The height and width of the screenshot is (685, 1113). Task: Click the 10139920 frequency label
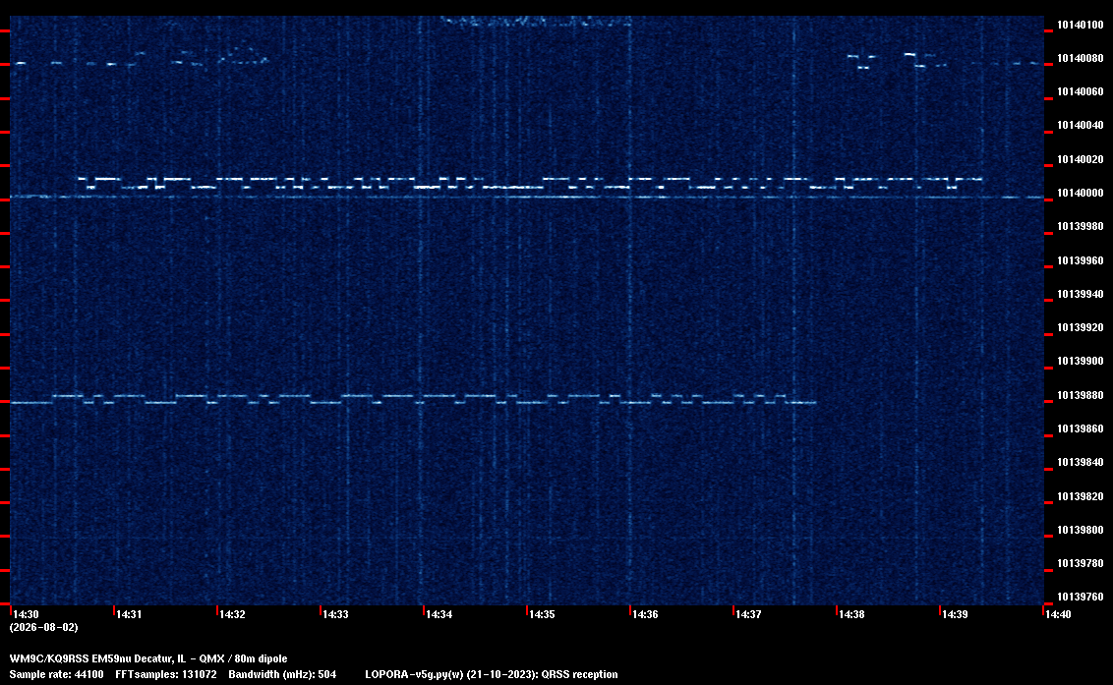[1081, 328]
